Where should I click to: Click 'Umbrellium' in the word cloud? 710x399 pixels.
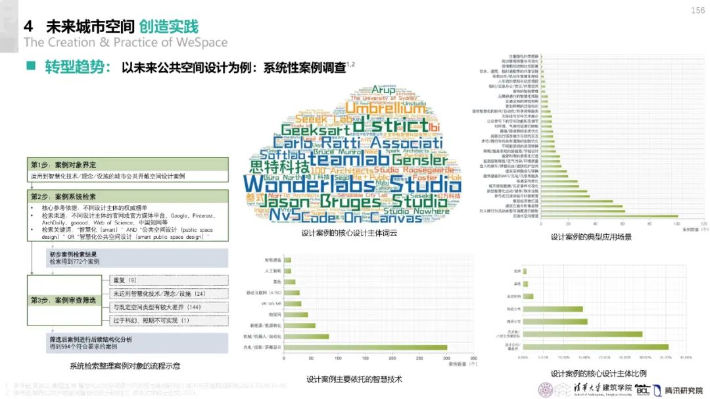coord(385,108)
